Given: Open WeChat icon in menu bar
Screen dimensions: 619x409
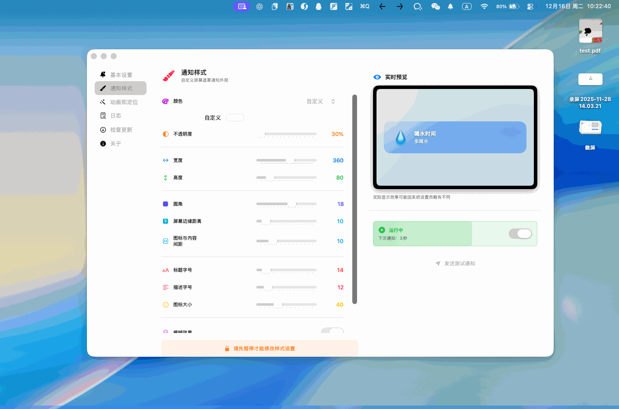Looking at the screenshot, I should [x=435, y=6].
